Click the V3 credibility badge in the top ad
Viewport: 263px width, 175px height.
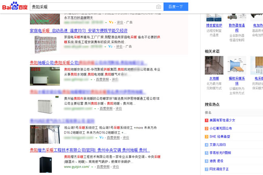(111, 22)
